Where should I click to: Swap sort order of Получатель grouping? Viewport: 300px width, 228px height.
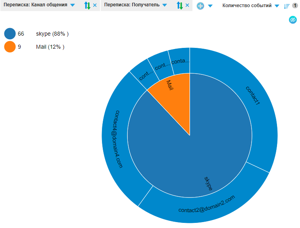click(x=179, y=6)
